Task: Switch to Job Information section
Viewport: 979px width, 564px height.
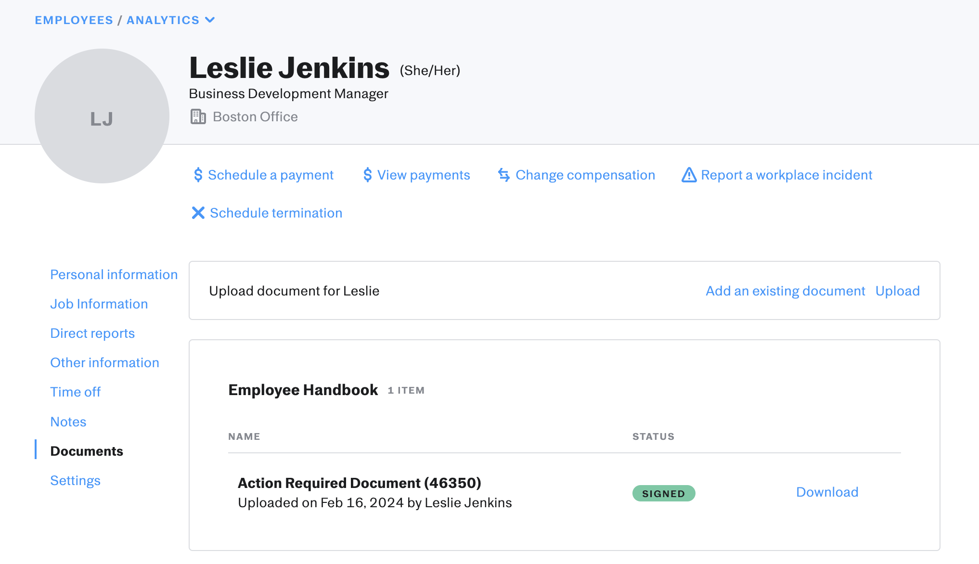Action: pos(99,304)
